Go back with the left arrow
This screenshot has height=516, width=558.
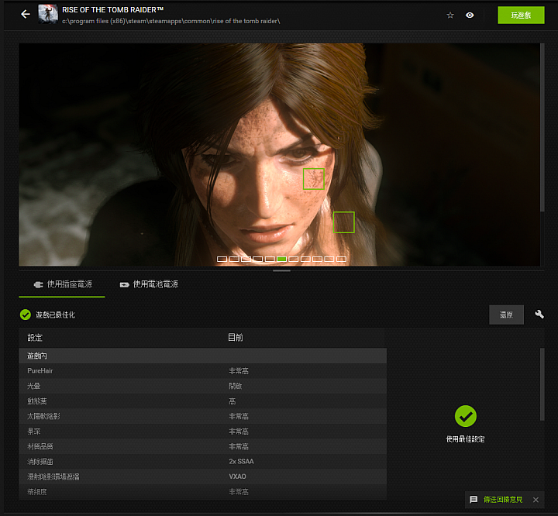point(26,14)
